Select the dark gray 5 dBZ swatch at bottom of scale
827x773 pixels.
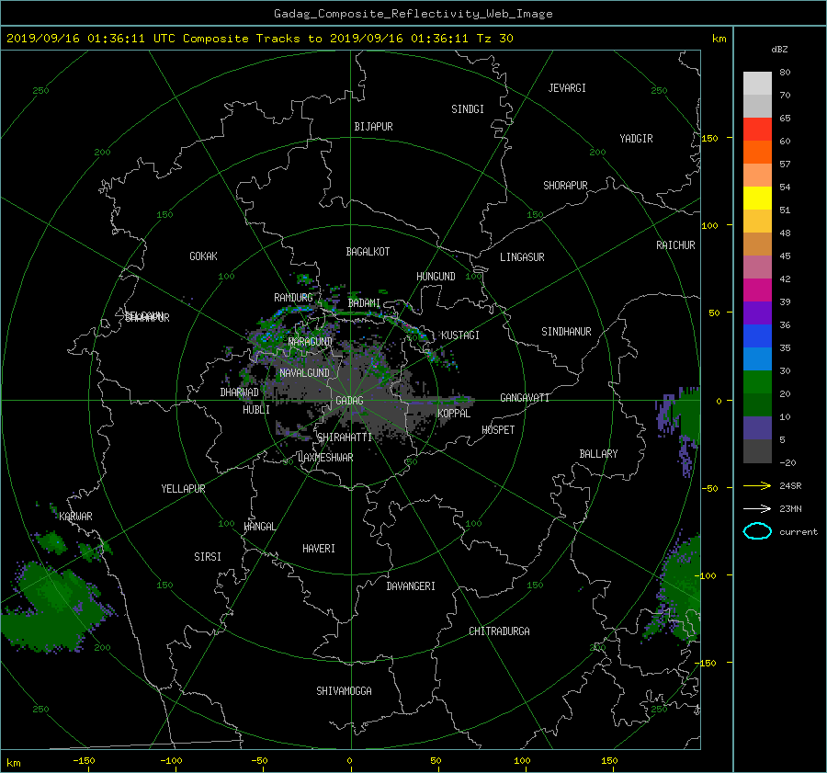coord(757,451)
